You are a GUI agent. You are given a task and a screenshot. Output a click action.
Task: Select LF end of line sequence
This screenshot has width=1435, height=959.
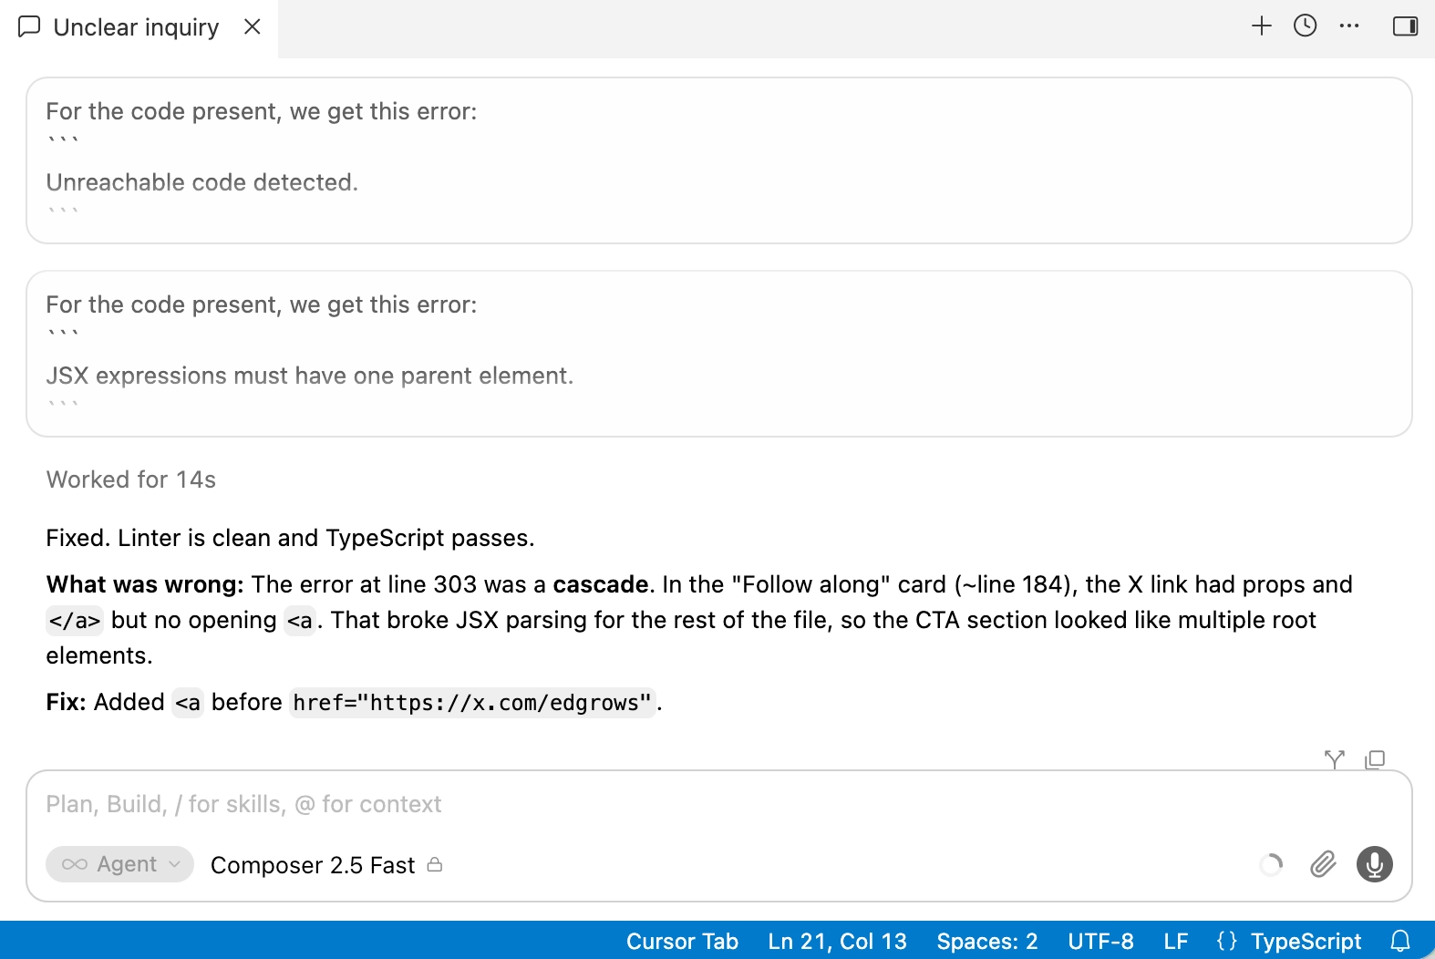pos(1176,941)
